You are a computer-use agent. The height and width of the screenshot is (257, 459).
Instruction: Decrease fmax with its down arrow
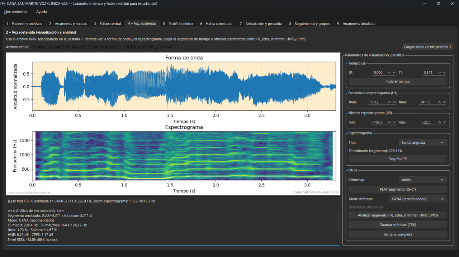pos(444,102)
